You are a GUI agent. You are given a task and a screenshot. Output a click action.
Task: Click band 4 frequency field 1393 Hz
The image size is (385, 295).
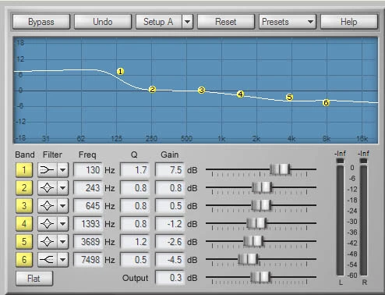coord(88,224)
